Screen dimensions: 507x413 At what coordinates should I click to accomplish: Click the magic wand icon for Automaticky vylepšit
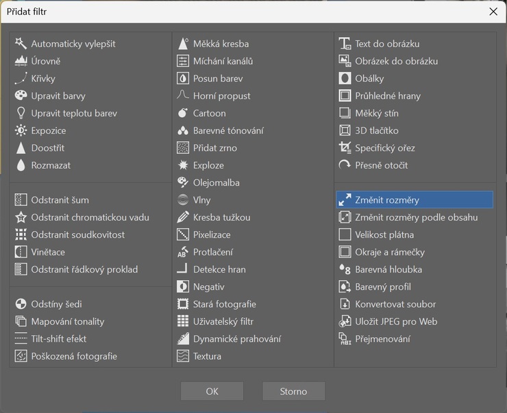[x=21, y=43]
